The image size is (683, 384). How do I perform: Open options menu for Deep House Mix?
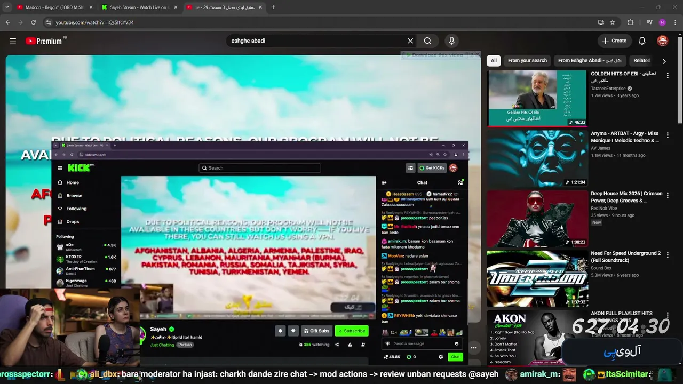[667, 196]
